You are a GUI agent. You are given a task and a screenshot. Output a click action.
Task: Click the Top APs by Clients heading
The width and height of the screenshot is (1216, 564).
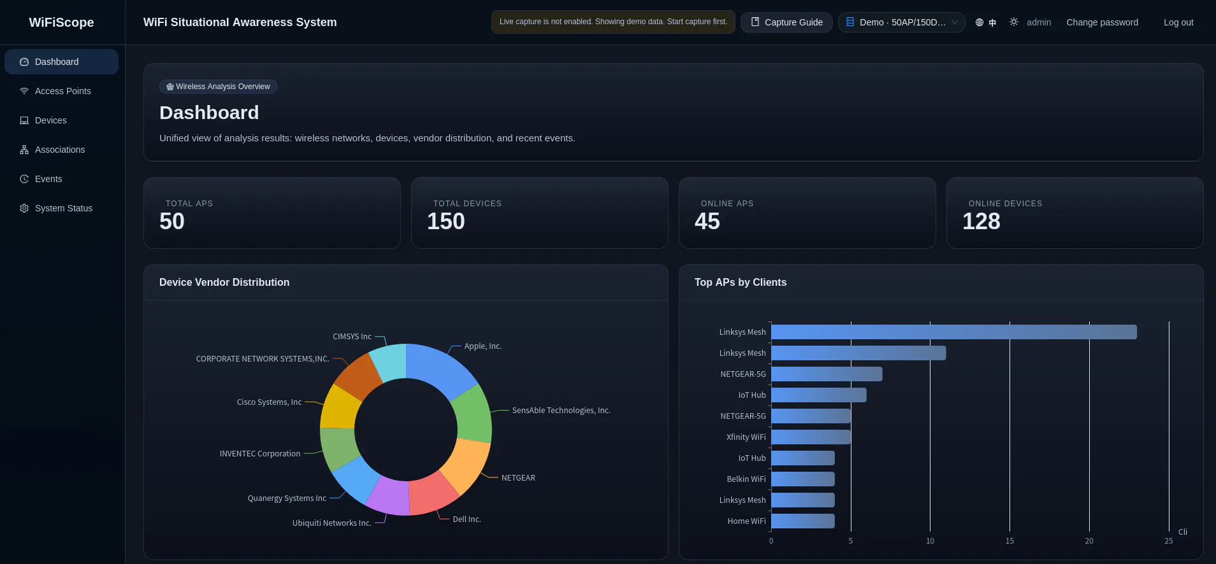pos(741,282)
